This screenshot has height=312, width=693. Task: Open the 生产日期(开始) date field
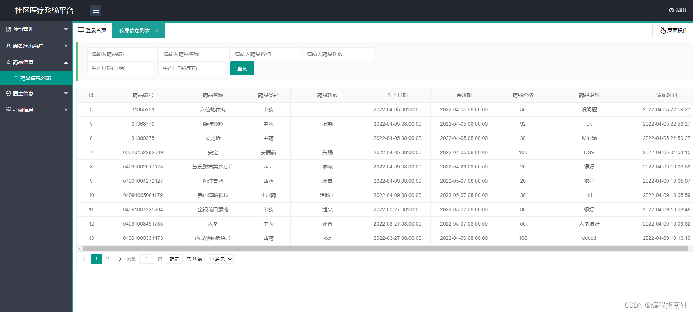coord(121,68)
